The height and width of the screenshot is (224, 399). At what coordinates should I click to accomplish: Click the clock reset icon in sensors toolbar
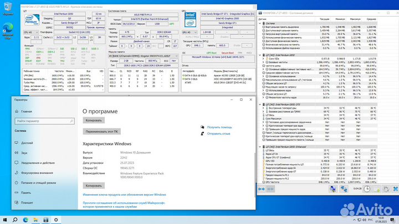click(367, 189)
